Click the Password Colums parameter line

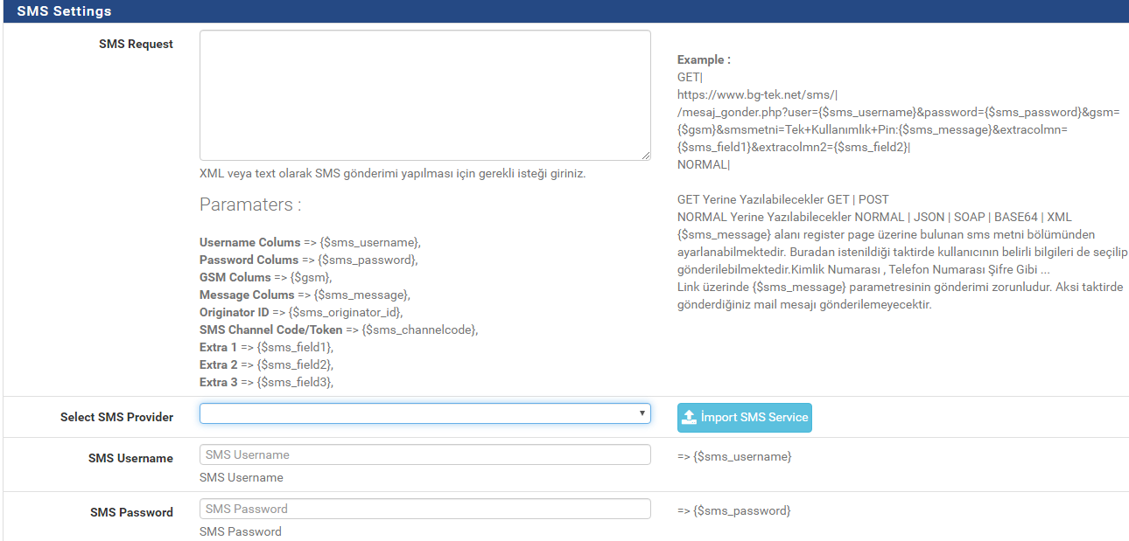pos(309,260)
